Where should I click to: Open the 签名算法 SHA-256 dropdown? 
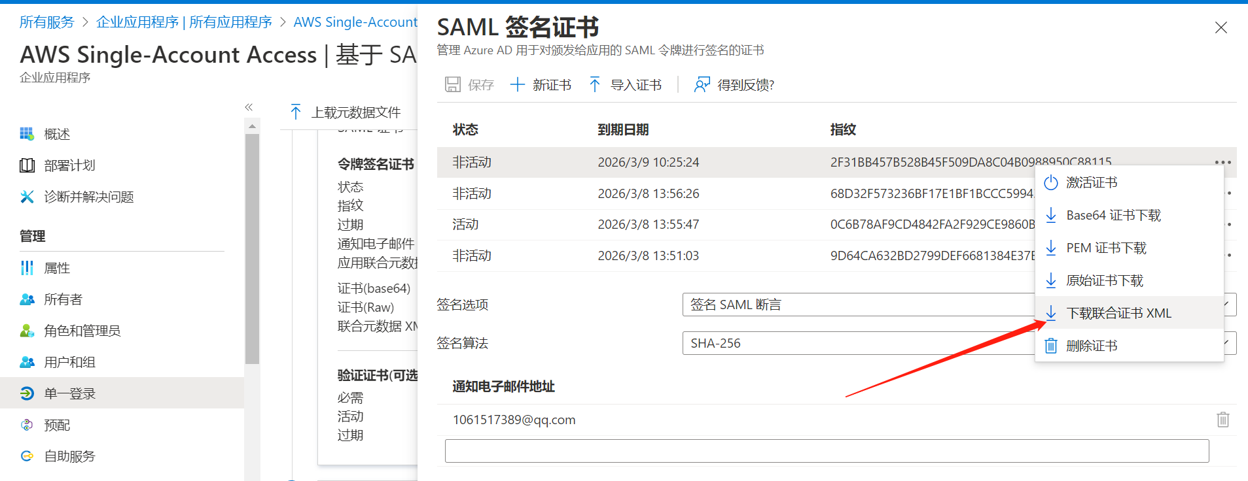959,343
